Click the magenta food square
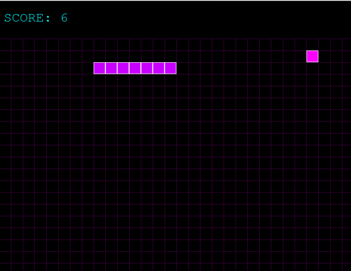This screenshot has height=271, width=351. tap(312, 56)
